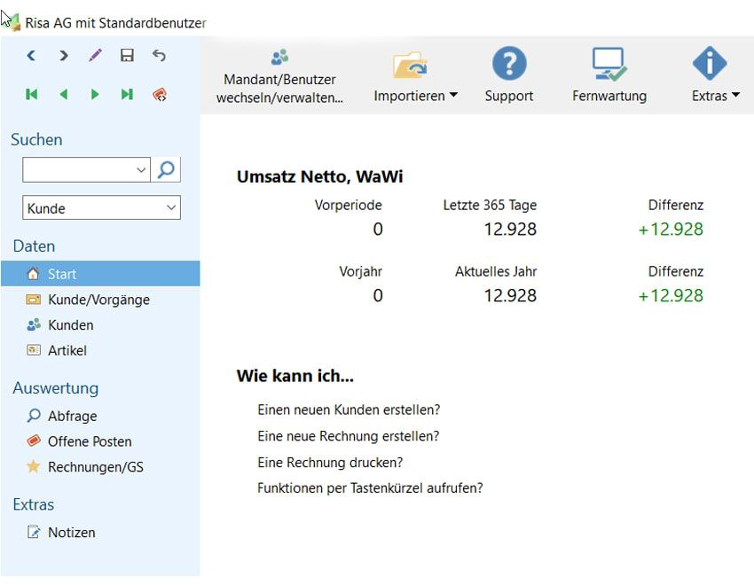The image size is (754, 585).
Task: Open Support help icon
Action: [509, 75]
